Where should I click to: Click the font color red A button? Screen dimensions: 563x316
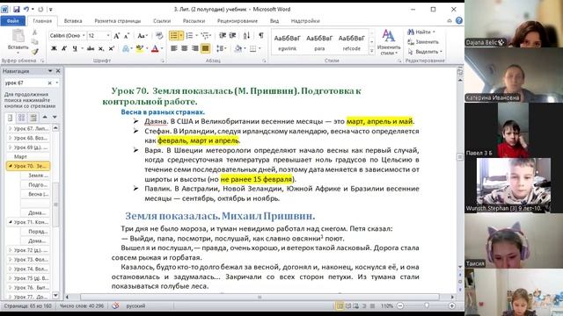click(x=155, y=48)
